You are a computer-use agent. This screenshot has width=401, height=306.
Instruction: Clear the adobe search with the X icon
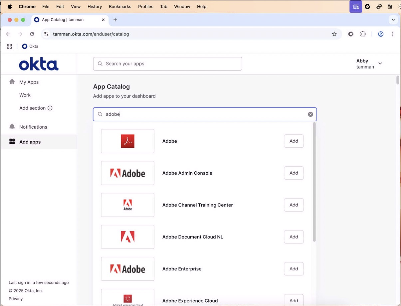[310, 114]
